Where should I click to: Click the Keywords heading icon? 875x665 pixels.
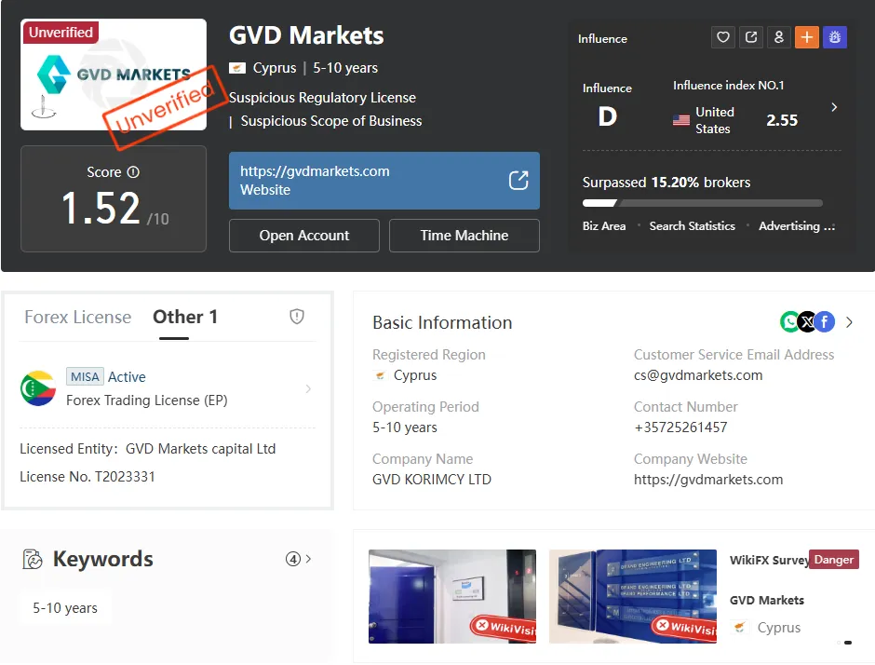click(33, 559)
